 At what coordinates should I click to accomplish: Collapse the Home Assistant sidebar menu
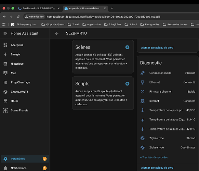click(x=5, y=34)
